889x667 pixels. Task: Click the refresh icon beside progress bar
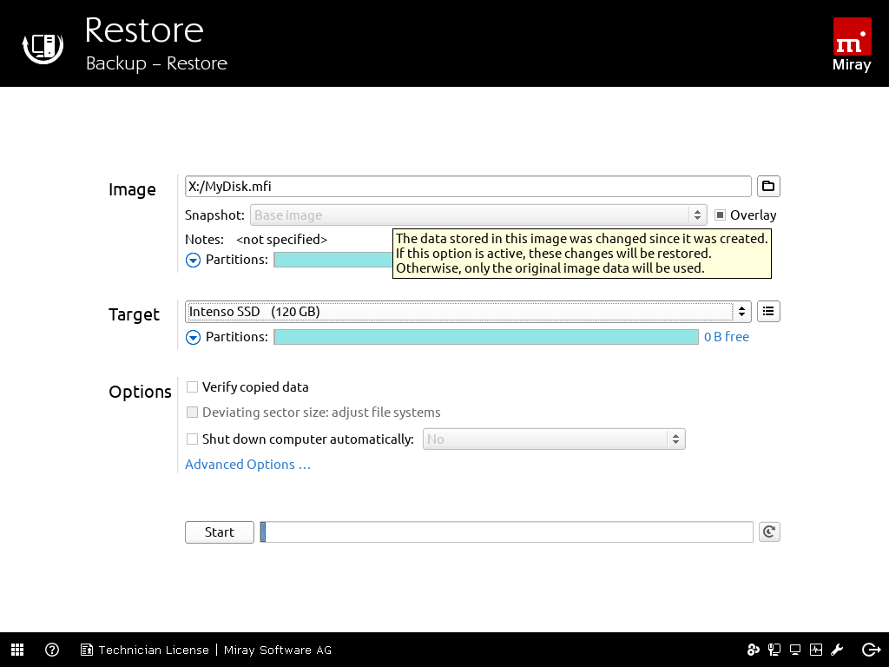click(768, 532)
